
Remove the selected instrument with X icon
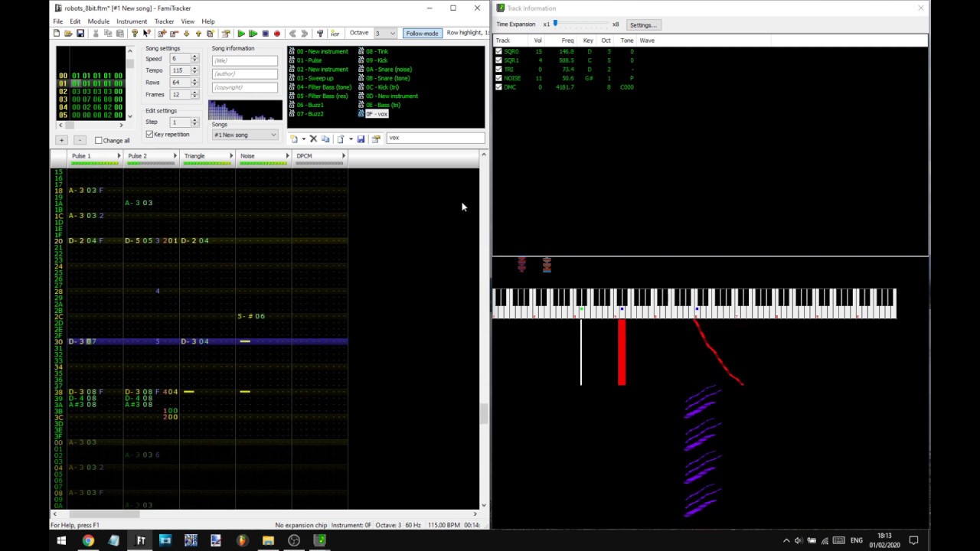[313, 139]
